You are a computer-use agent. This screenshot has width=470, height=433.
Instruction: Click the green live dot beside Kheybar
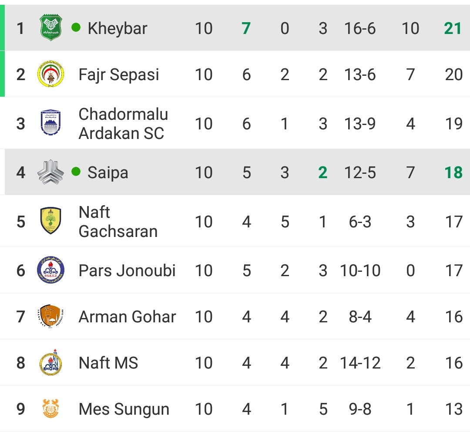pos(76,27)
